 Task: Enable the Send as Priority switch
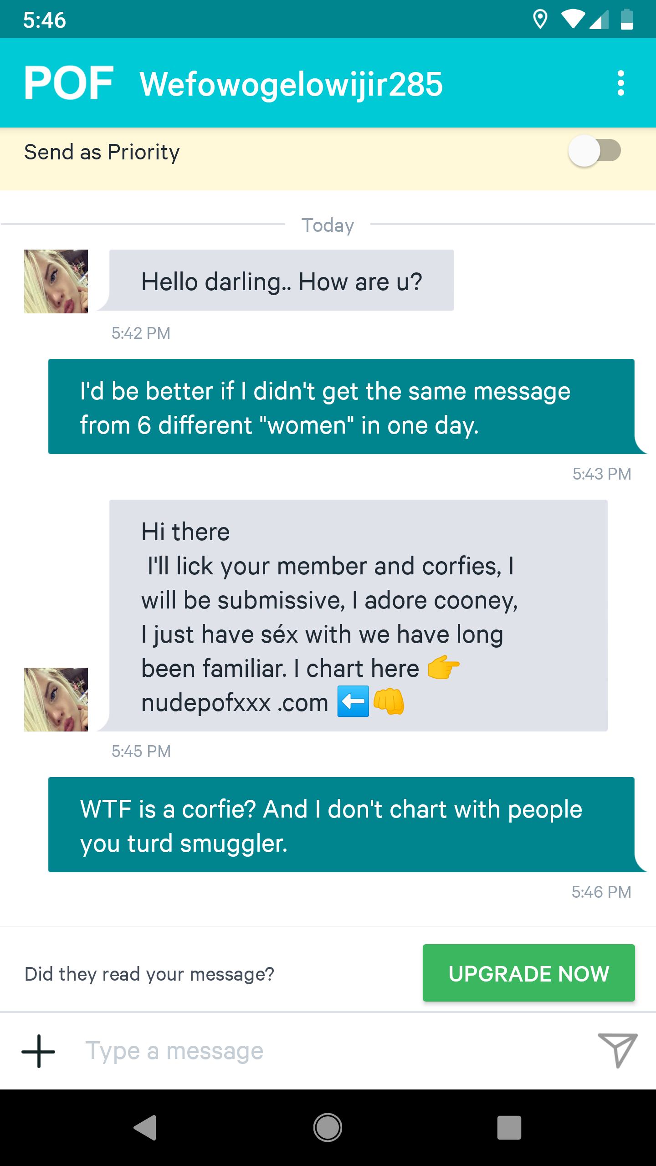pos(594,151)
